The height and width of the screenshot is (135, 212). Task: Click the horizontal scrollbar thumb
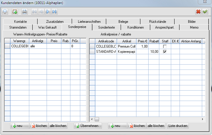coord(97,119)
